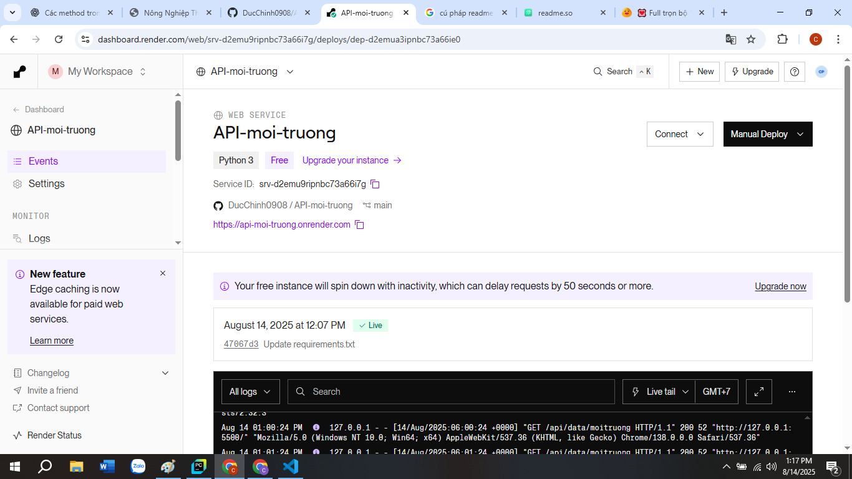852x479 pixels.
Task: Open the DucChinh0908 / API-moi-truong repo link
Action: pyautogui.click(x=290, y=205)
